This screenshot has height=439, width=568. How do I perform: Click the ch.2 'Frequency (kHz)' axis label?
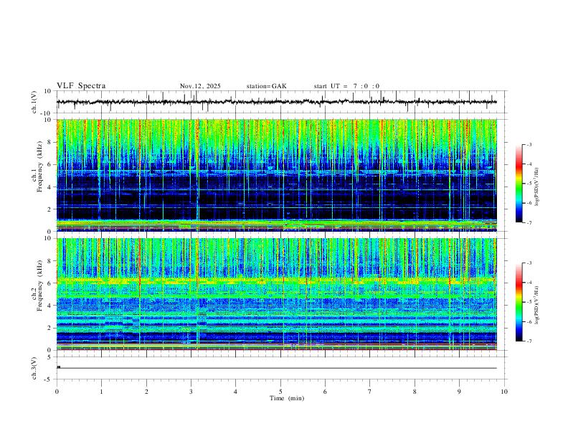(39, 285)
